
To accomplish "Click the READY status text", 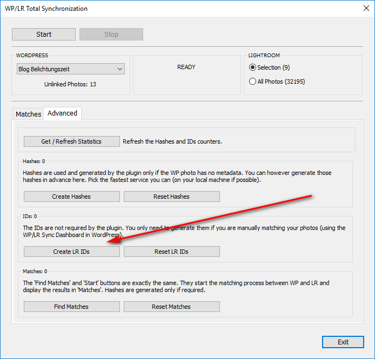I will point(186,67).
